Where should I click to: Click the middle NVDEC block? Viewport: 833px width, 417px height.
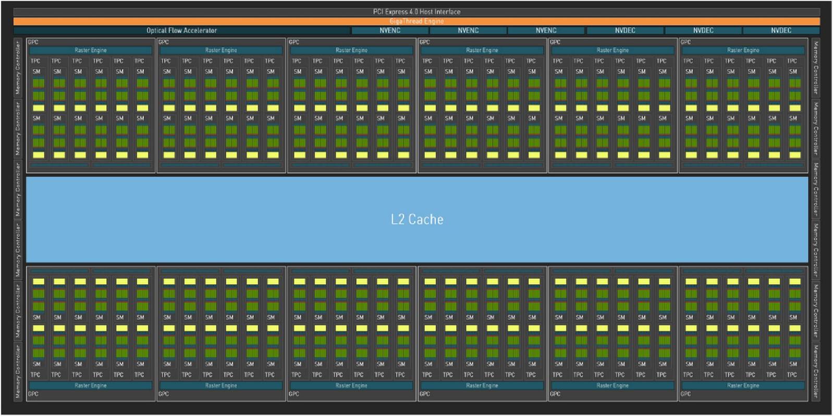(x=703, y=31)
